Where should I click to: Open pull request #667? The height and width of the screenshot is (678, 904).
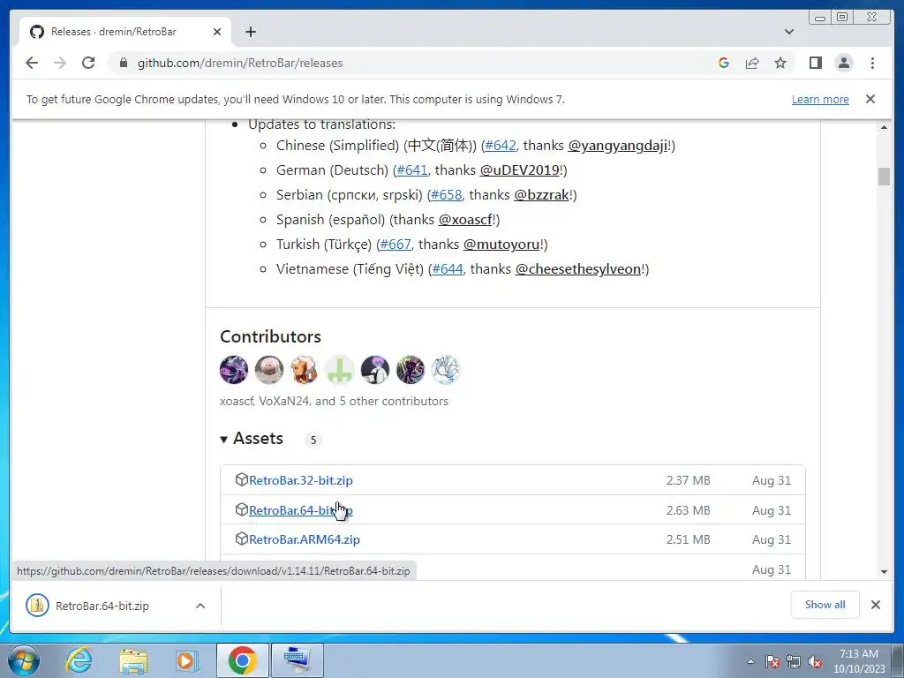395,245
